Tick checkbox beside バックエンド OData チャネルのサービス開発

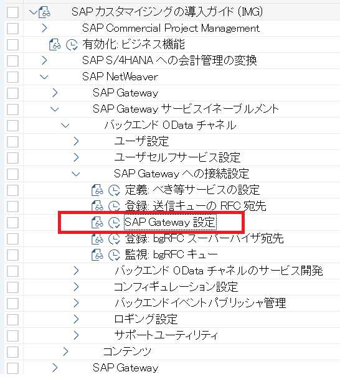pos(12,271)
